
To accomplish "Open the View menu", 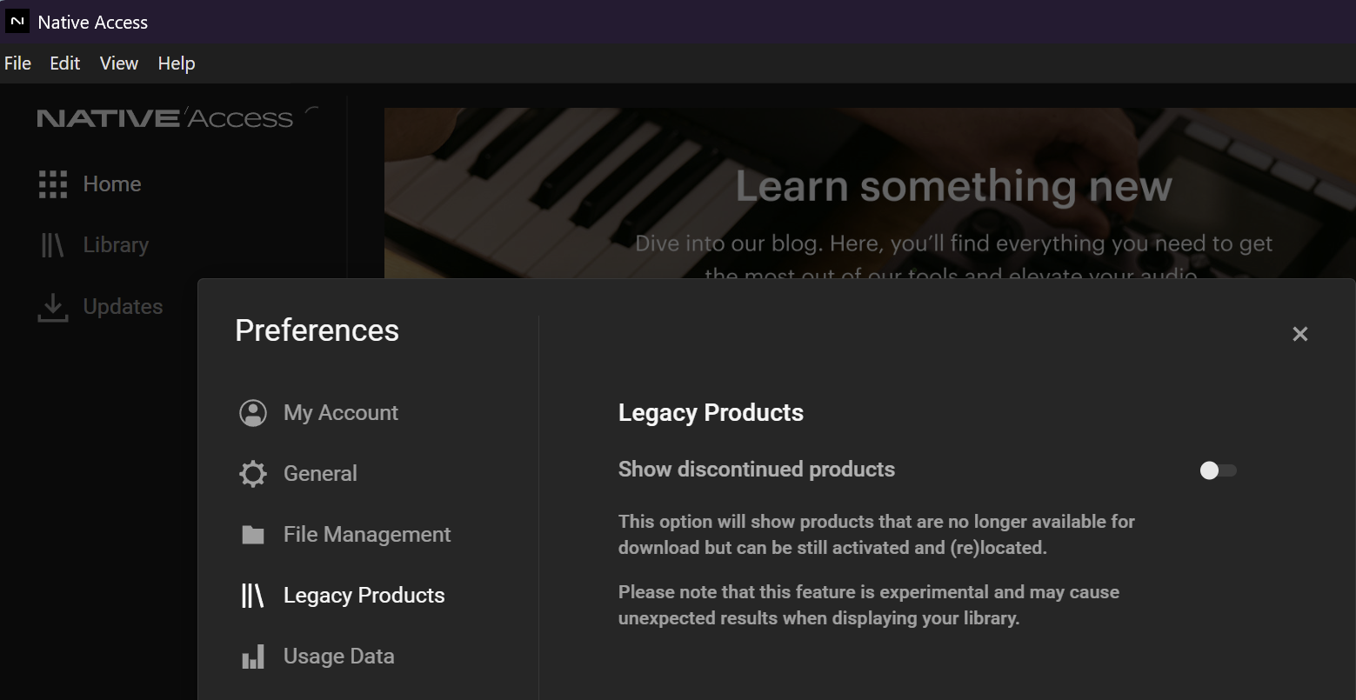I will pos(119,63).
